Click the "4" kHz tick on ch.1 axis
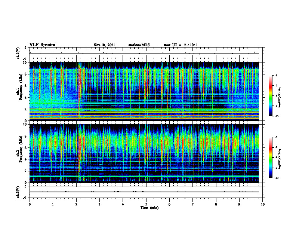 pyautogui.click(x=26, y=98)
